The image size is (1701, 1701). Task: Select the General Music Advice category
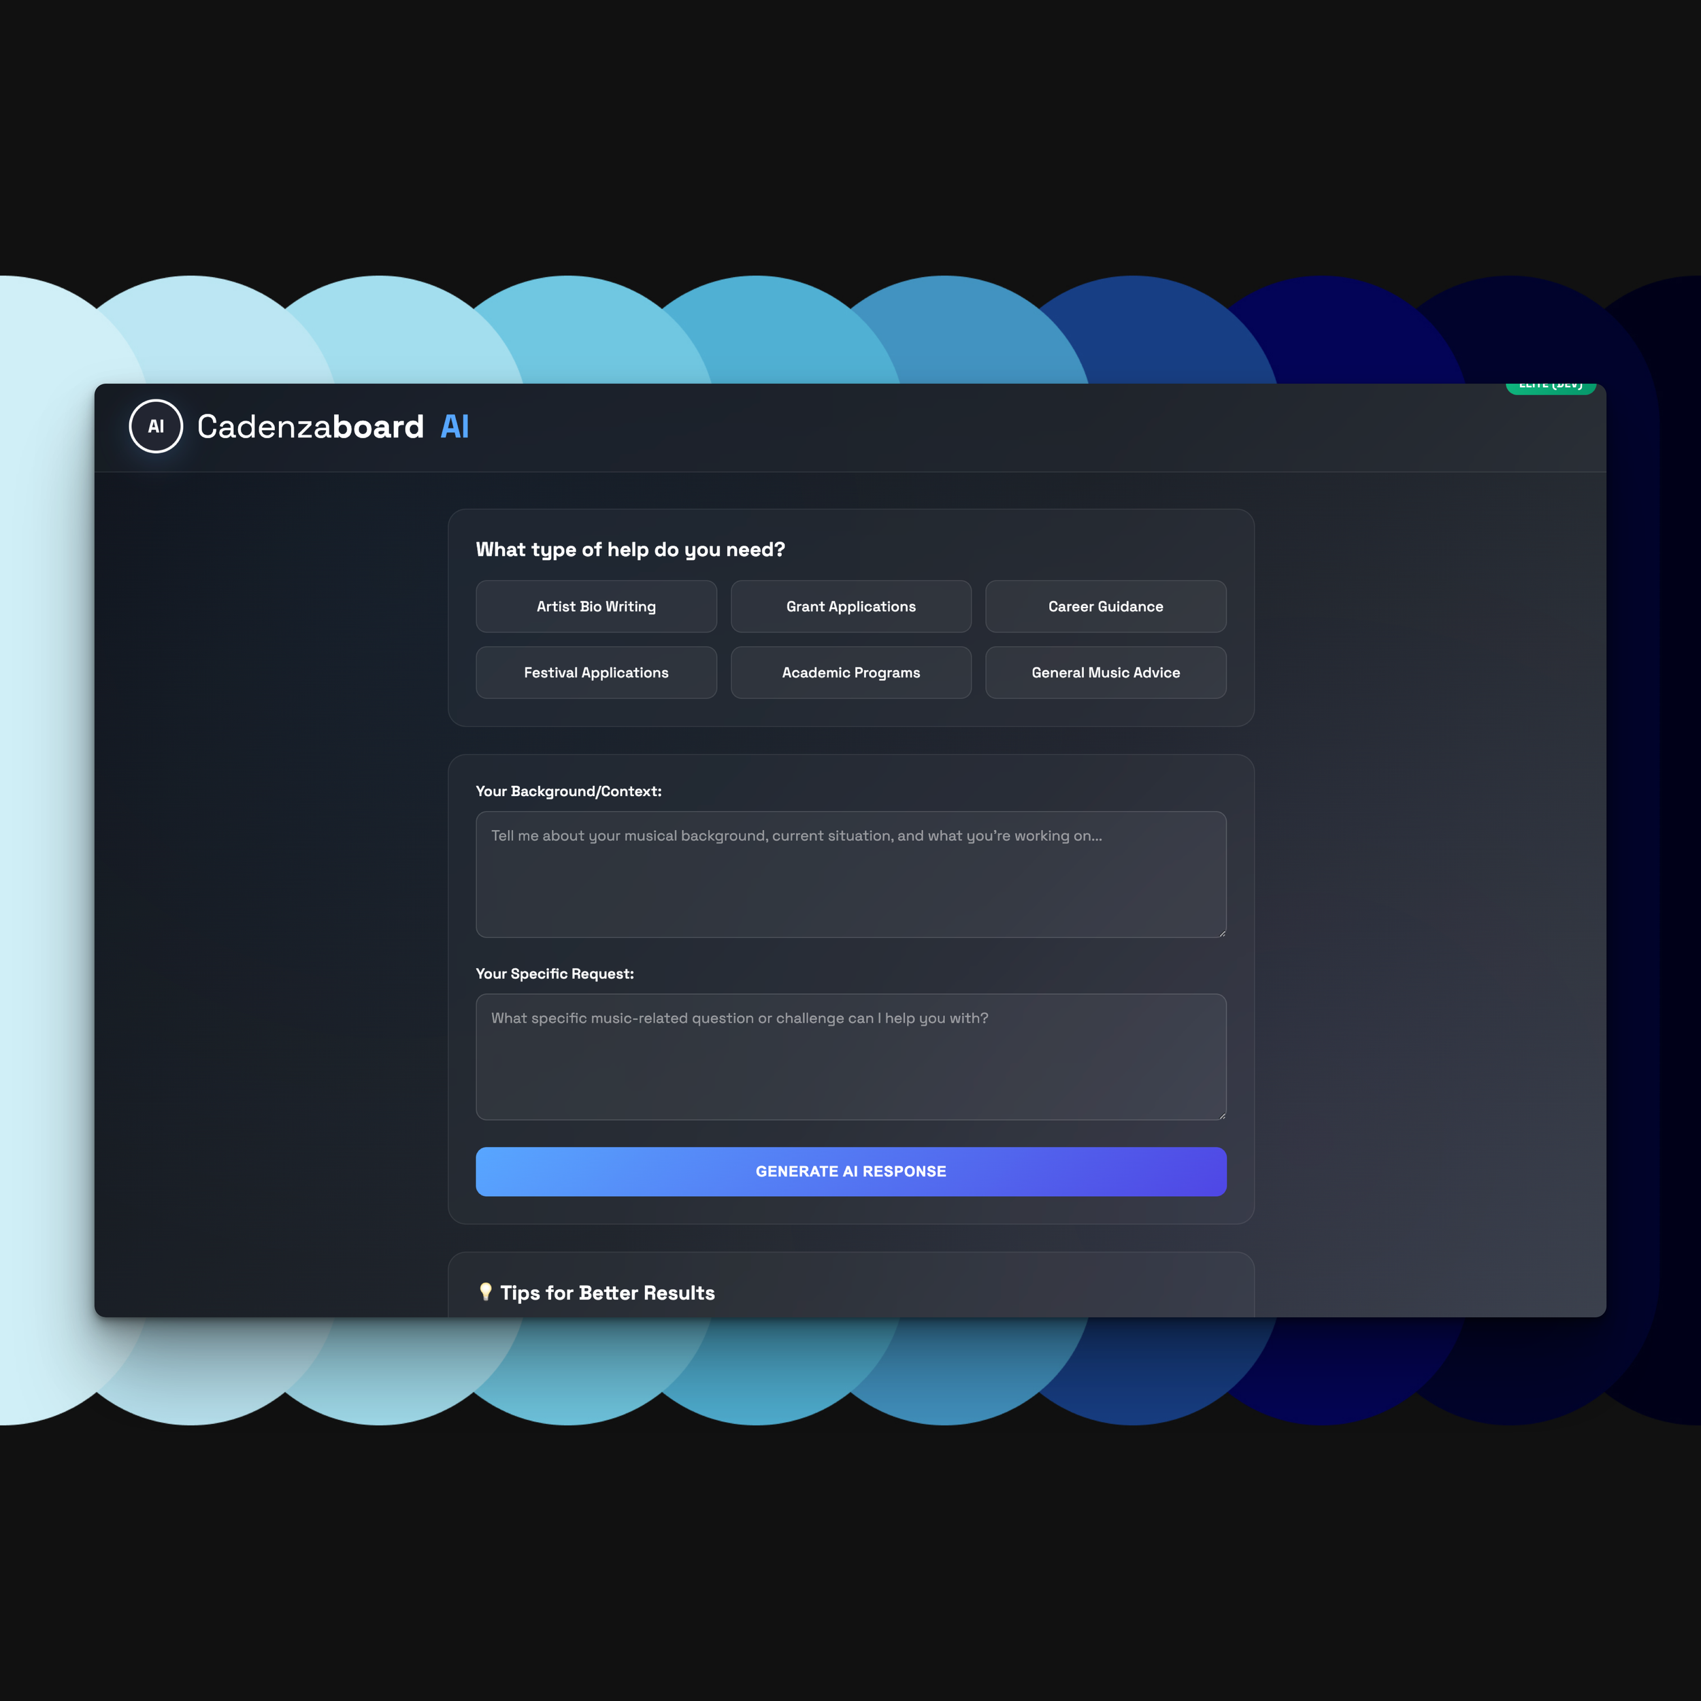[1105, 672]
